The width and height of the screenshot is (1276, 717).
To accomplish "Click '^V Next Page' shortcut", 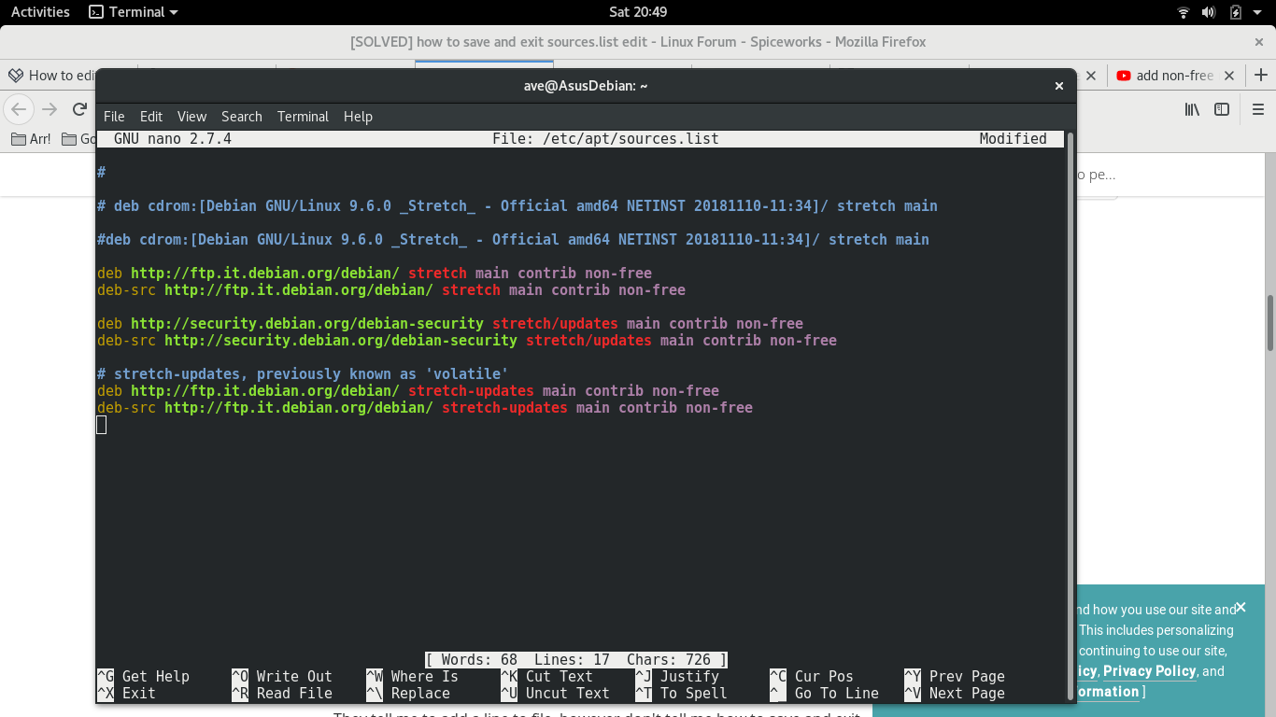I will tap(955, 693).
